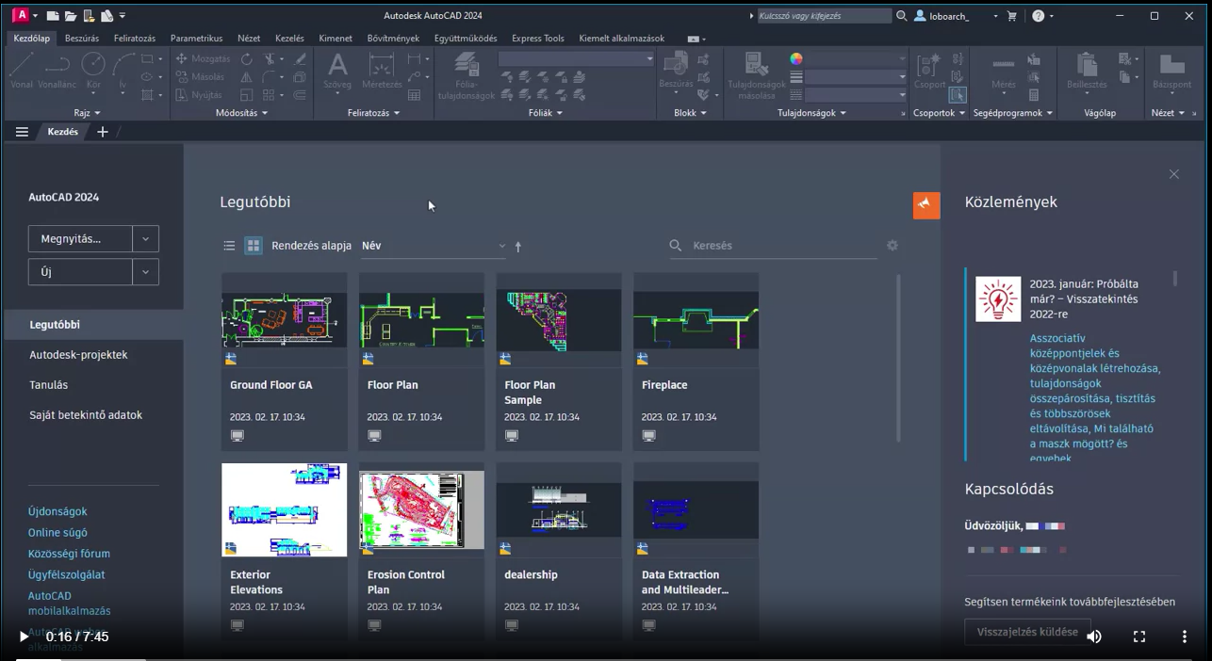
Task: Expand the Új dropdown arrow
Action: (145, 272)
